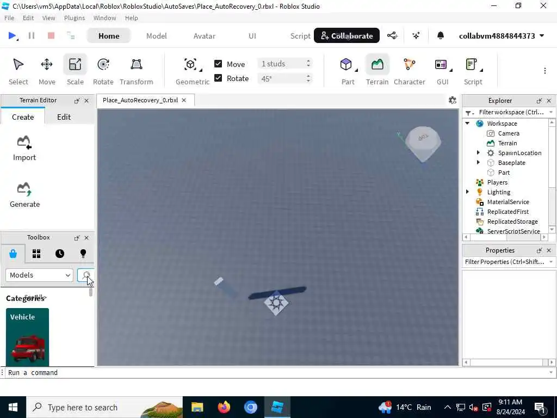Click the taskbar search box
Viewport: 557px width, 418px height.
[104, 407]
